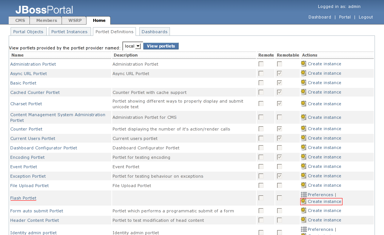Click the Preferences icon for Identity admin portlet
Screen dimensions: 384x235
point(304,229)
